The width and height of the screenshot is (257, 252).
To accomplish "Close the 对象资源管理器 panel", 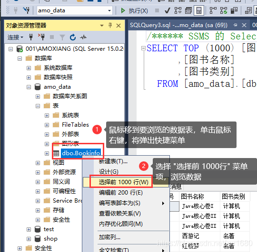I will point(119,26).
